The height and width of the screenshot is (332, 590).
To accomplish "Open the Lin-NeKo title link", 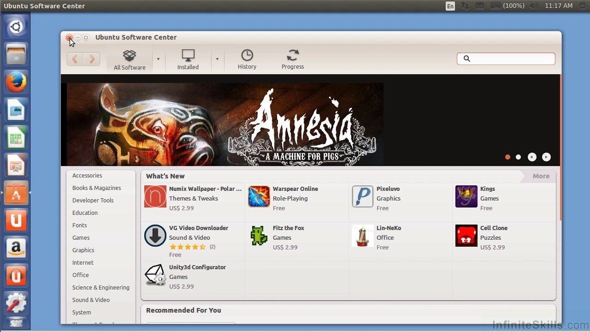I will tap(389, 228).
